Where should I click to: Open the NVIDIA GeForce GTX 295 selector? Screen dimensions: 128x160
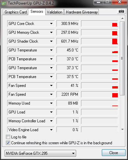40,153
